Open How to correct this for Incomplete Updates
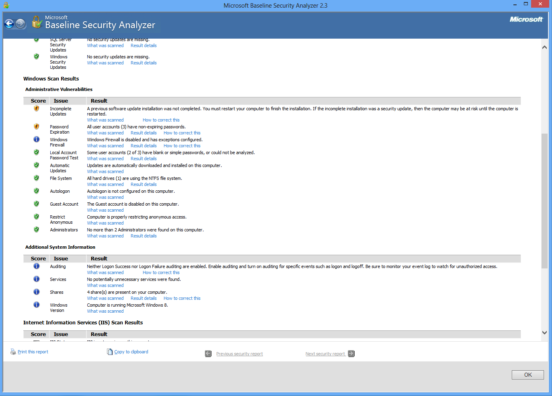The image size is (552, 396). pyautogui.click(x=161, y=120)
